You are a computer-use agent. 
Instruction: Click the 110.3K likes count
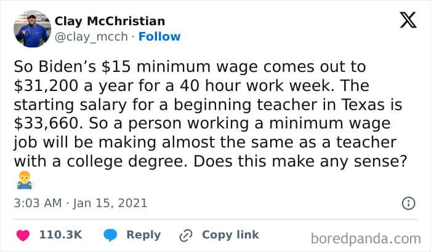(60, 235)
